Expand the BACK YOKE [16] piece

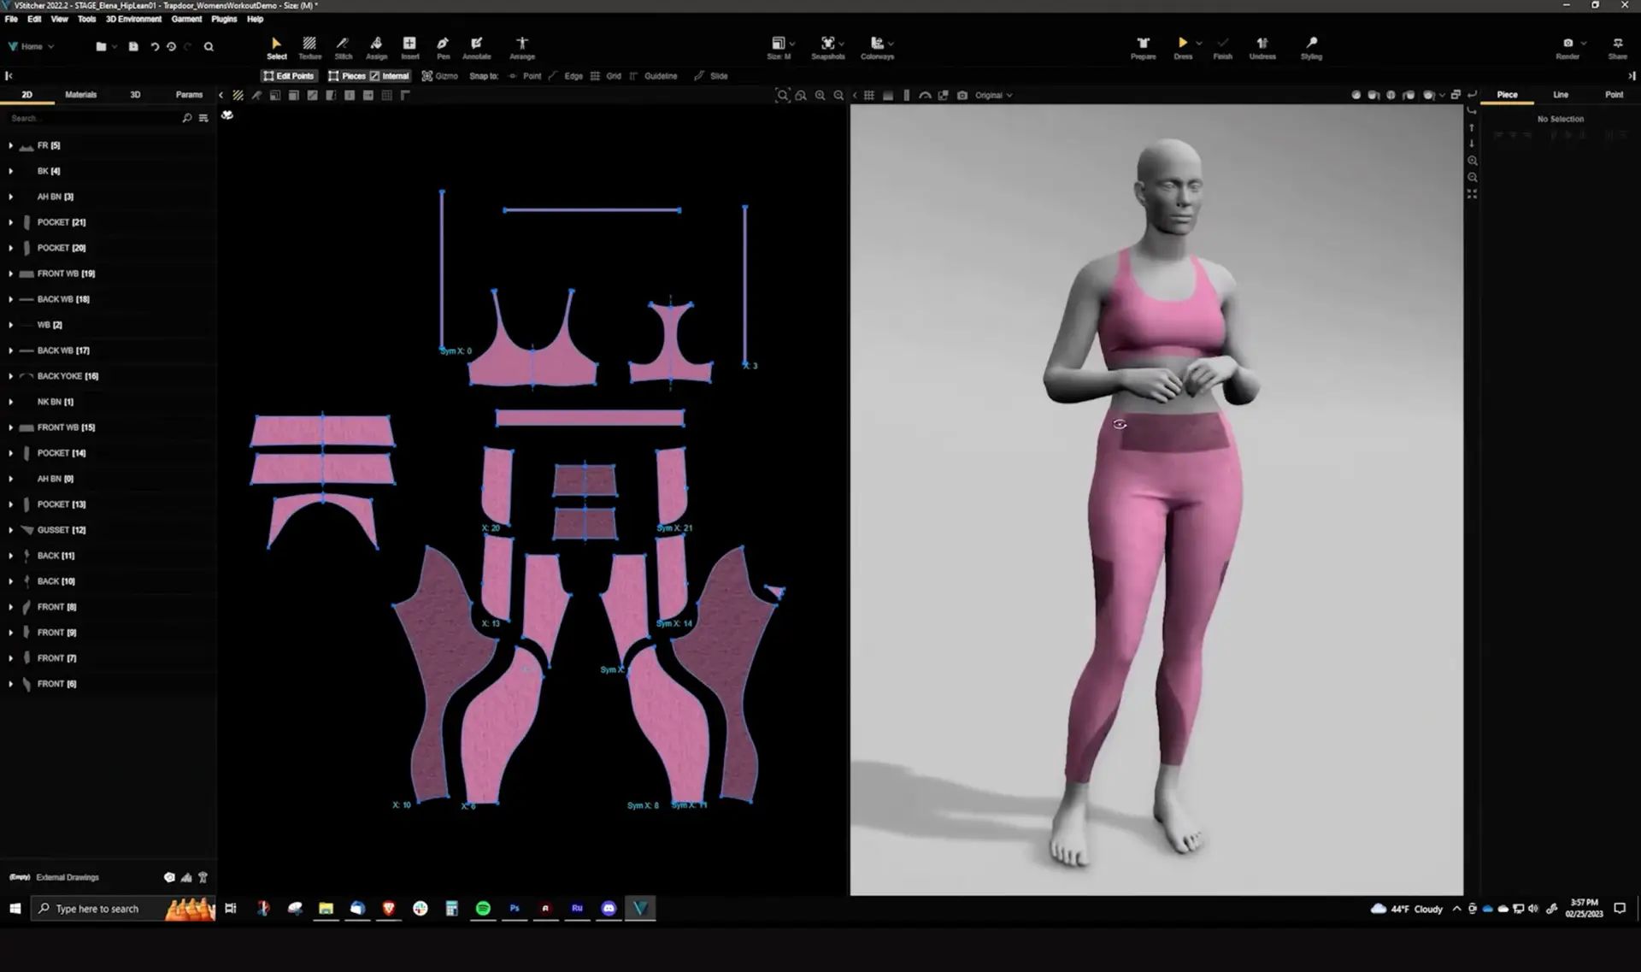click(10, 376)
